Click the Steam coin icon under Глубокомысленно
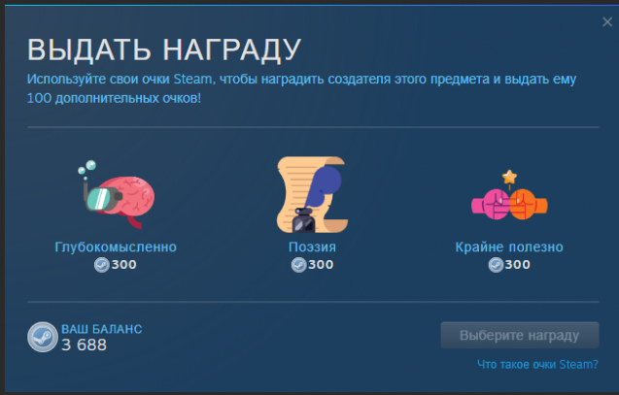This screenshot has width=619, height=395. coord(101,265)
